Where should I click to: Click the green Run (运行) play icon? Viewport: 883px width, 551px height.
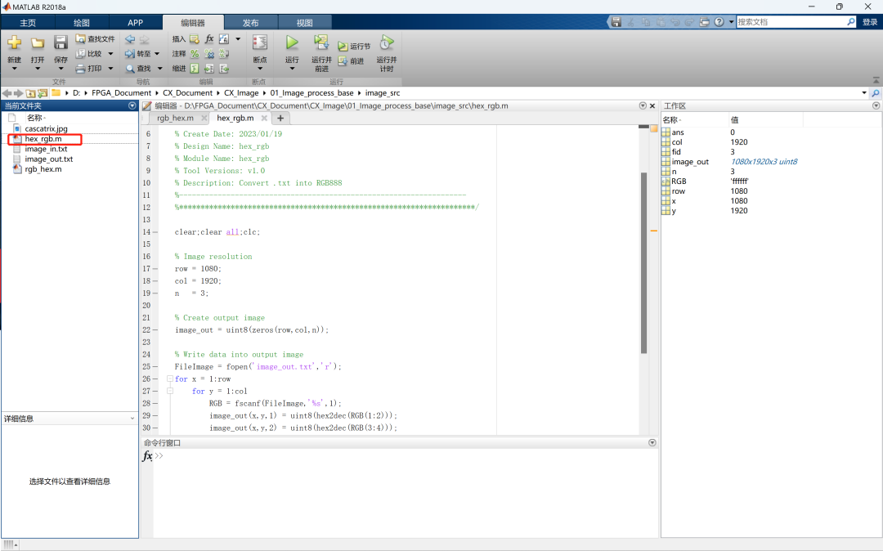[x=292, y=43]
